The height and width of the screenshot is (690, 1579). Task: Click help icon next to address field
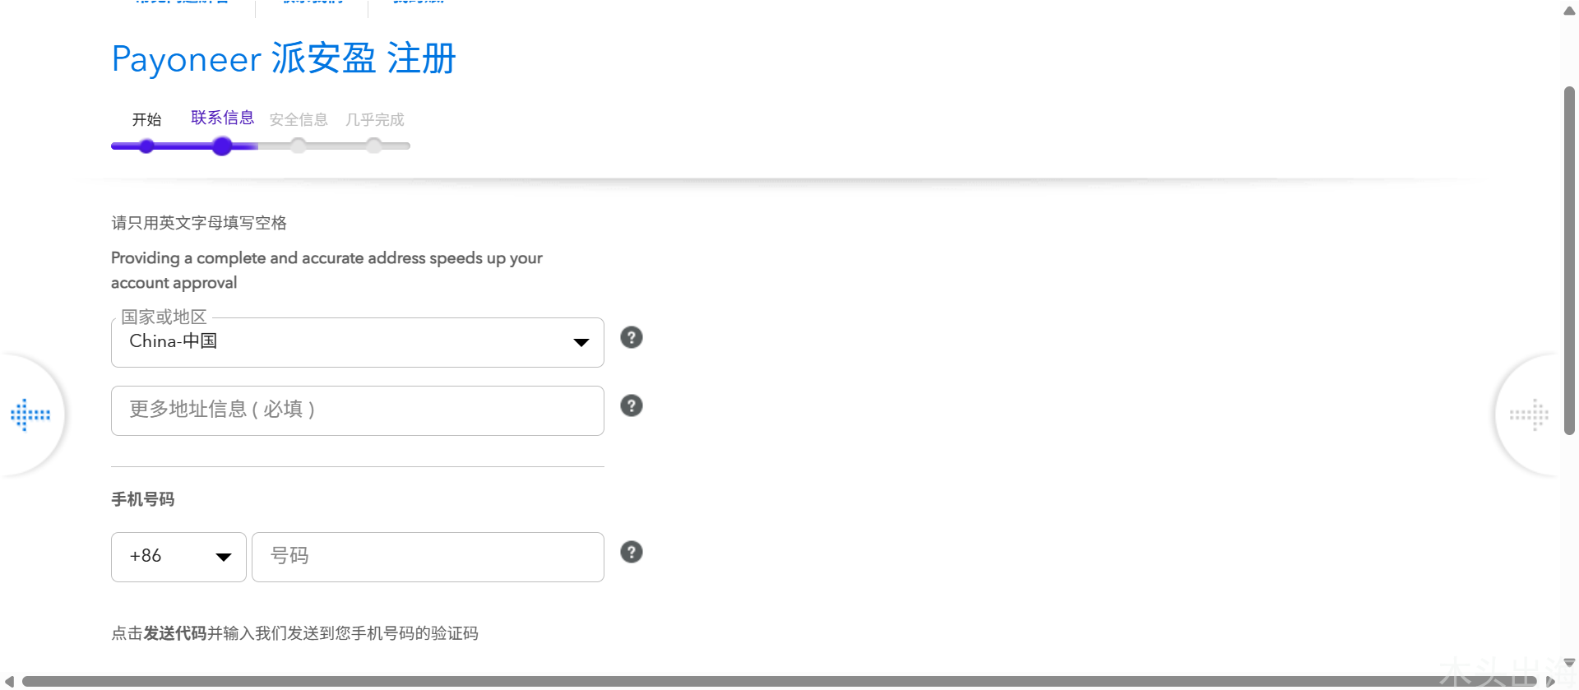pyautogui.click(x=631, y=405)
